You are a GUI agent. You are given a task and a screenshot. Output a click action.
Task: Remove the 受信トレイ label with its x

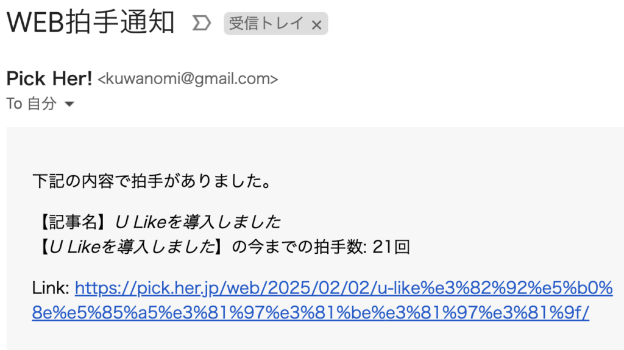point(316,24)
